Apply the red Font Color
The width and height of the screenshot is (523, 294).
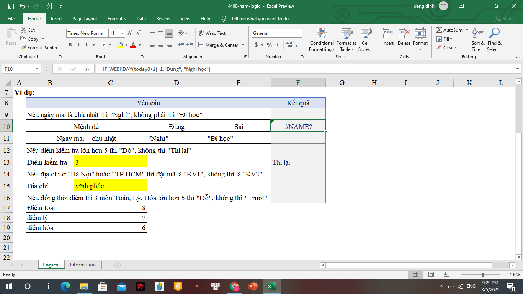(133, 45)
